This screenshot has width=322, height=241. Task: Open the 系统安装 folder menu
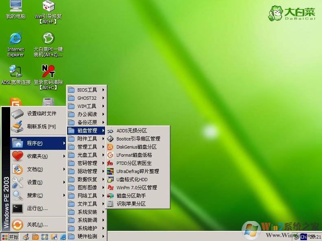point(87,212)
